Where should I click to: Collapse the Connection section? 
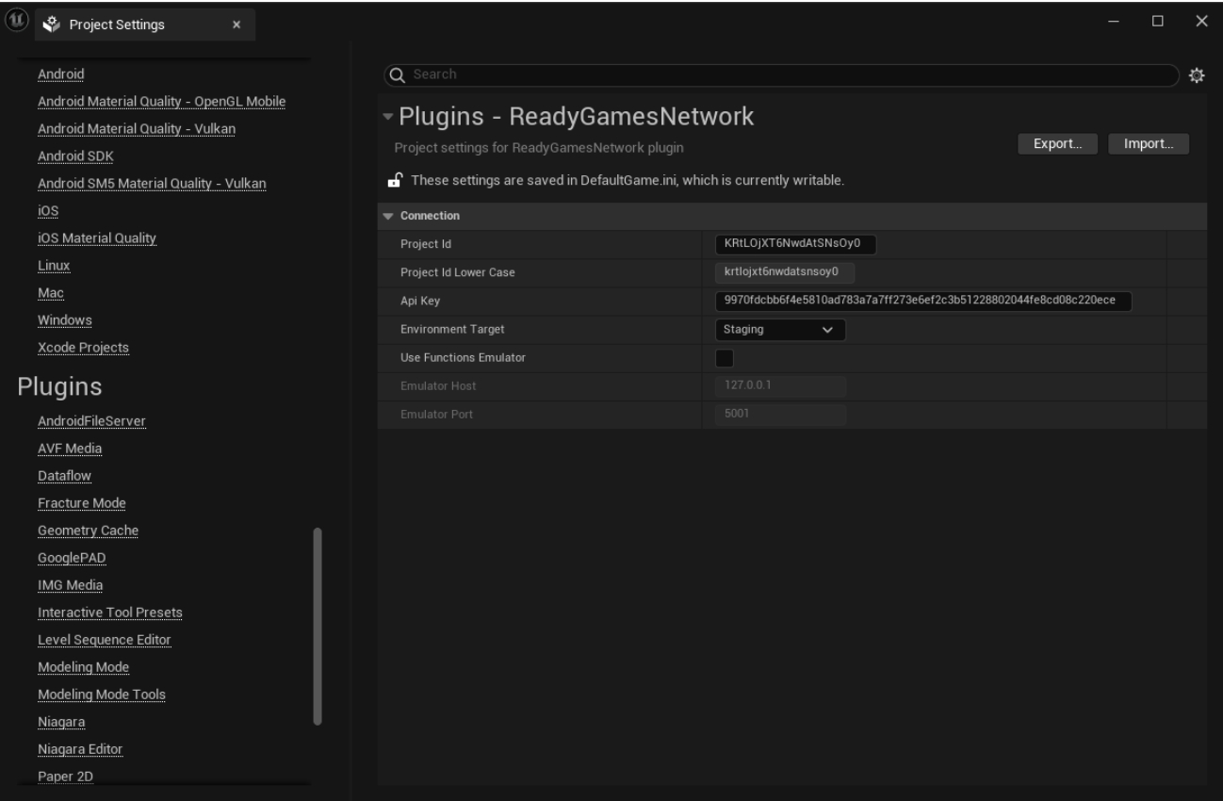(x=388, y=216)
